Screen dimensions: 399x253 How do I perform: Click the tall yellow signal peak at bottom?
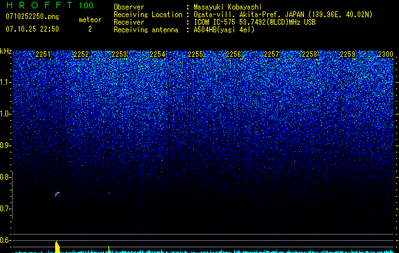point(57,247)
